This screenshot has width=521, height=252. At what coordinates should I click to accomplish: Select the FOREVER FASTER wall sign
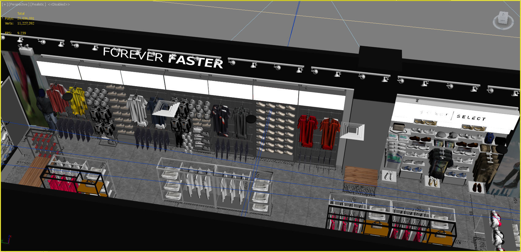[163, 57]
